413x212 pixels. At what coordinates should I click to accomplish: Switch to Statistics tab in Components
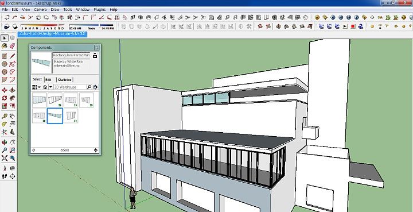tap(64, 80)
